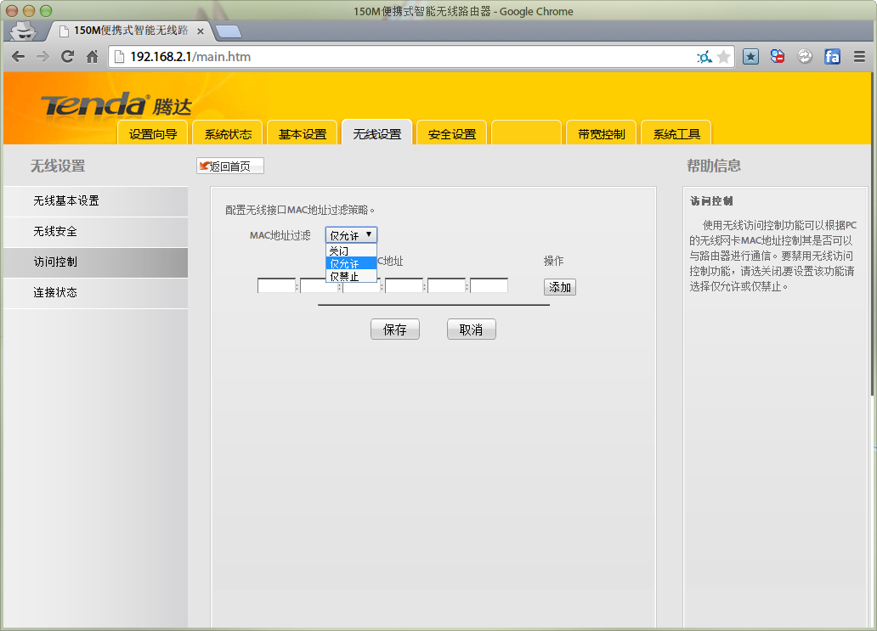This screenshot has width=877, height=631.
Task: Click the first MAC address octet field
Action: 276,285
